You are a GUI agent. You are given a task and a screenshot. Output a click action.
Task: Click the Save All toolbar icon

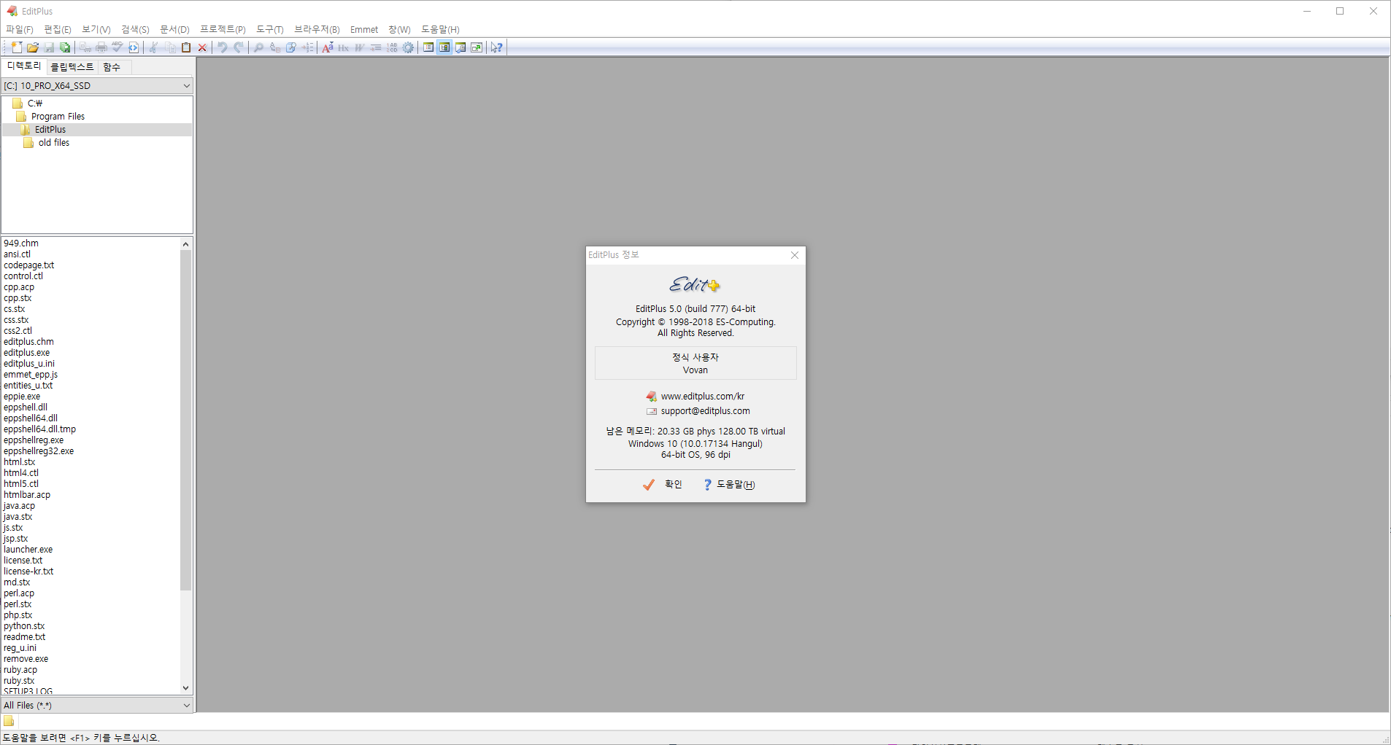point(65,47)
